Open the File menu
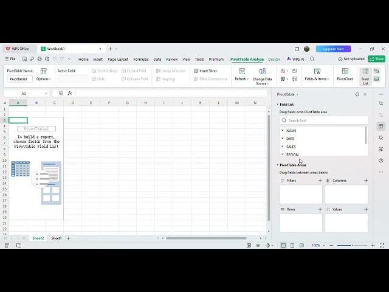389x292 pixels. 10,59
